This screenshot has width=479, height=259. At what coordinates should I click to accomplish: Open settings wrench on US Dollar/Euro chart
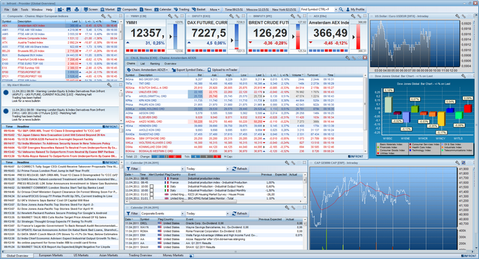click(x=457, y=16)
